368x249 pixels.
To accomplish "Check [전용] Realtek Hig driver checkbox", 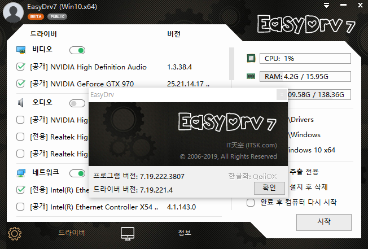I will 20,137.
